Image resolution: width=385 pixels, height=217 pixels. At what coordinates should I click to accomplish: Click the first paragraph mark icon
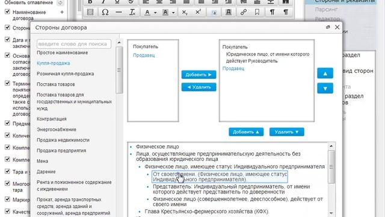pos(272,12)
